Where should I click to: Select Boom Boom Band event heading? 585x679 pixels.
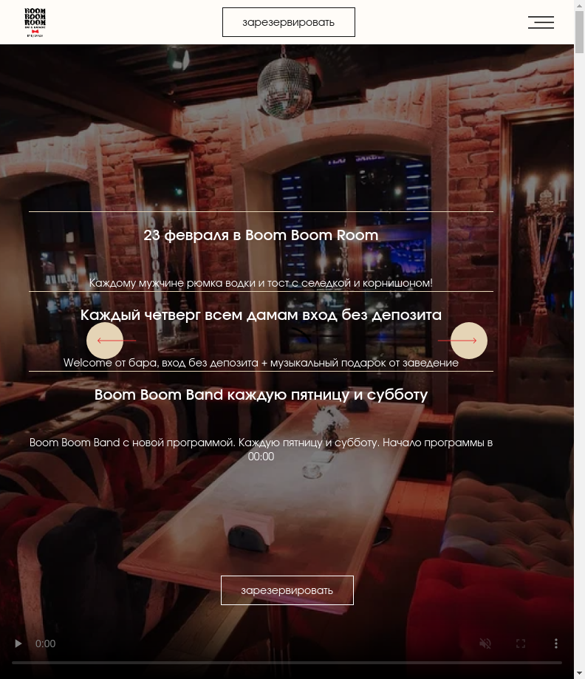(x=261, y=395)
